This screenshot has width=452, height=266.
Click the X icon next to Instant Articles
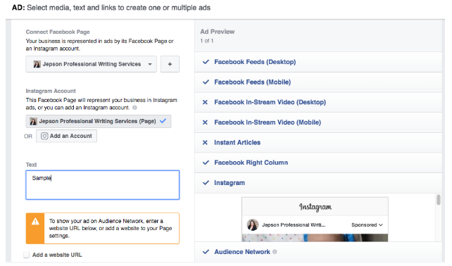pos(205,143)
